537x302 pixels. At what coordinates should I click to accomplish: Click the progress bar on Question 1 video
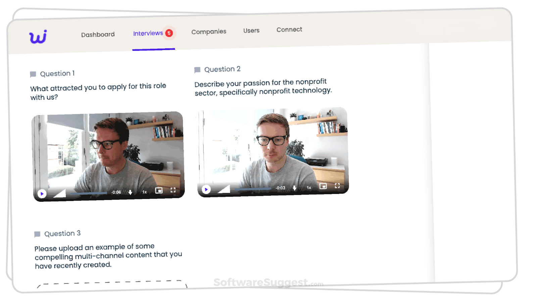tap(89, 193)
